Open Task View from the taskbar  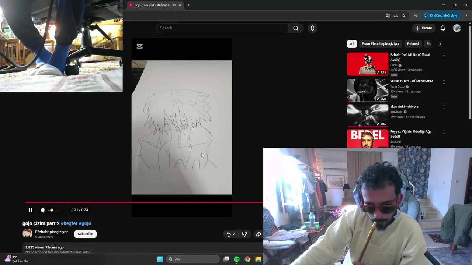226,259
